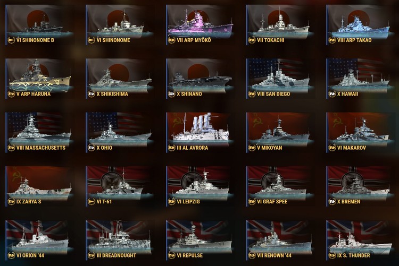
Task: Select the VI Graf Spee ship card
Action: (x=278, y=186)
